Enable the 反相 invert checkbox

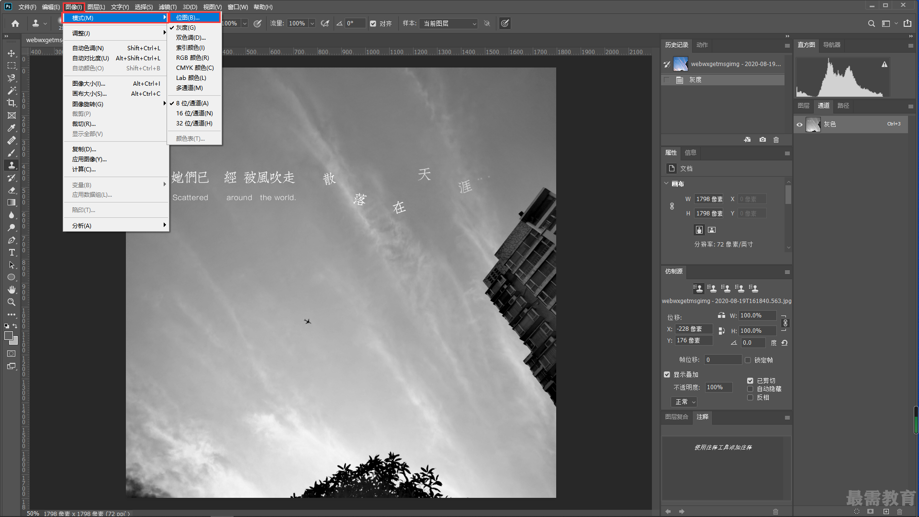pyautogui.click(x=750, y=397)
